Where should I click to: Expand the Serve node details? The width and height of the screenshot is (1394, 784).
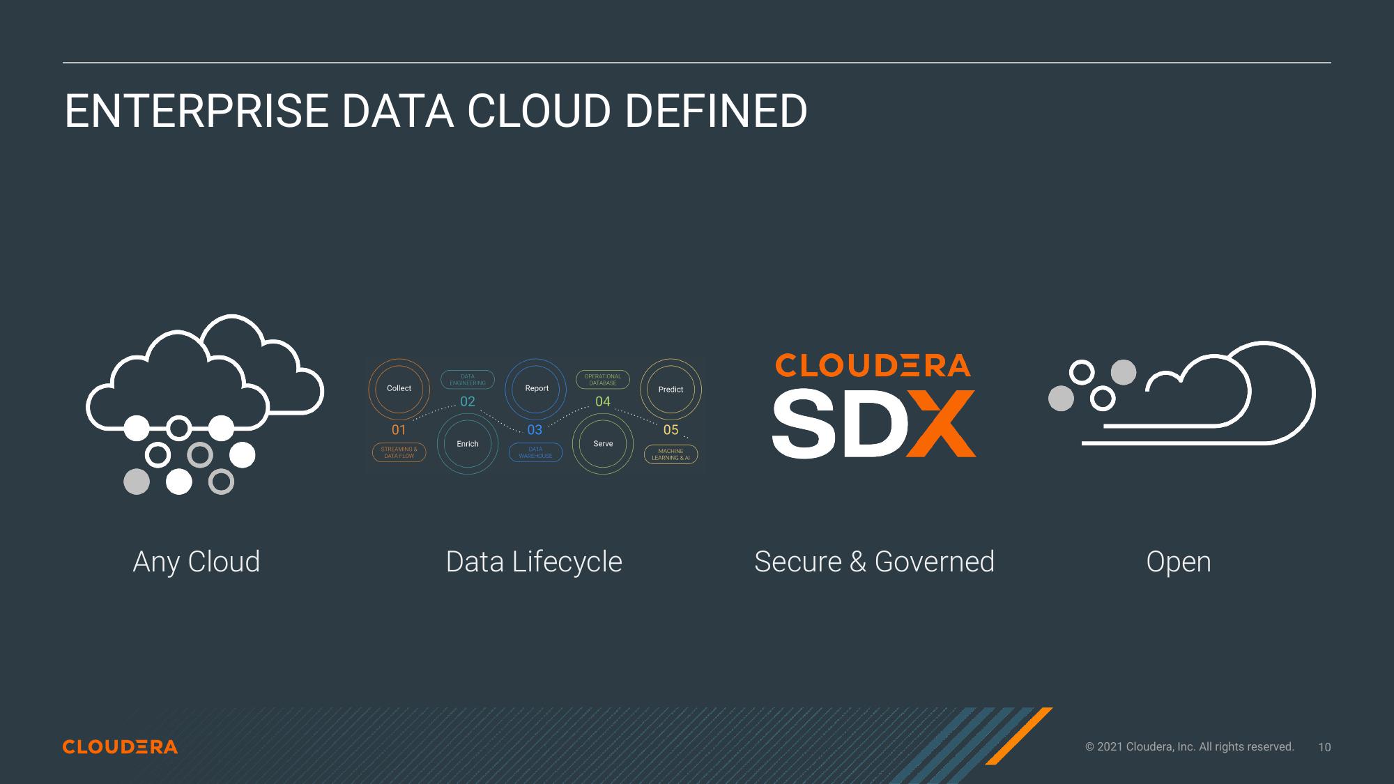[600, 443]
